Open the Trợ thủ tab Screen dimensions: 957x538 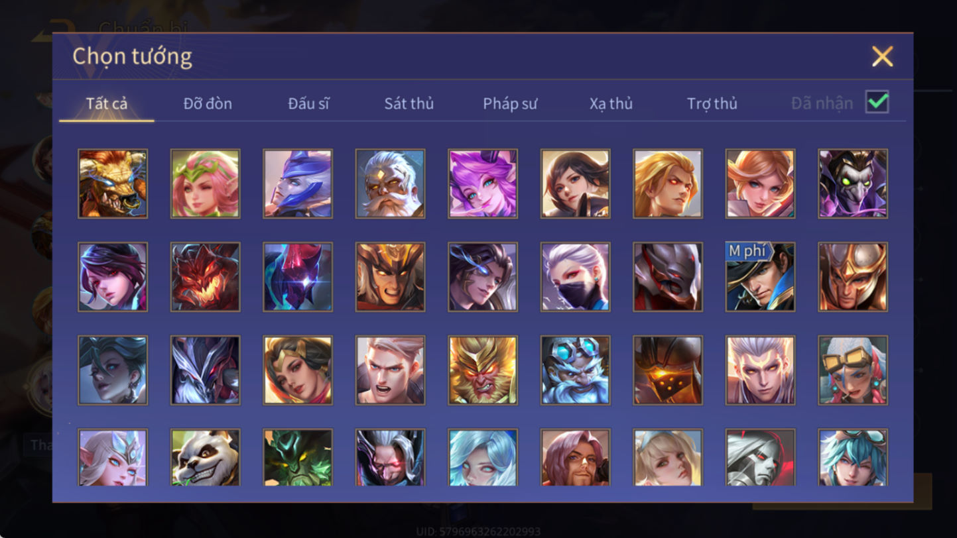tap(712, 103)
